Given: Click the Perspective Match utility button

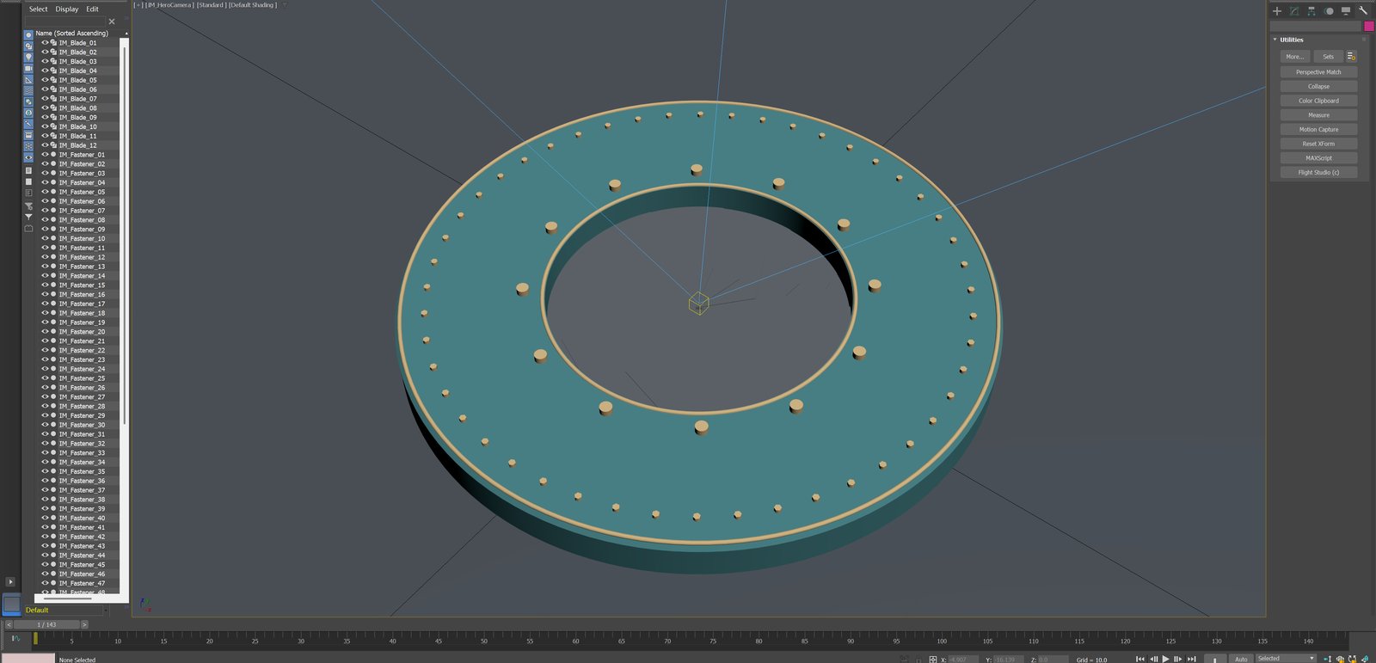Looking at the screenshot, I should click(x=1318, y=72).
